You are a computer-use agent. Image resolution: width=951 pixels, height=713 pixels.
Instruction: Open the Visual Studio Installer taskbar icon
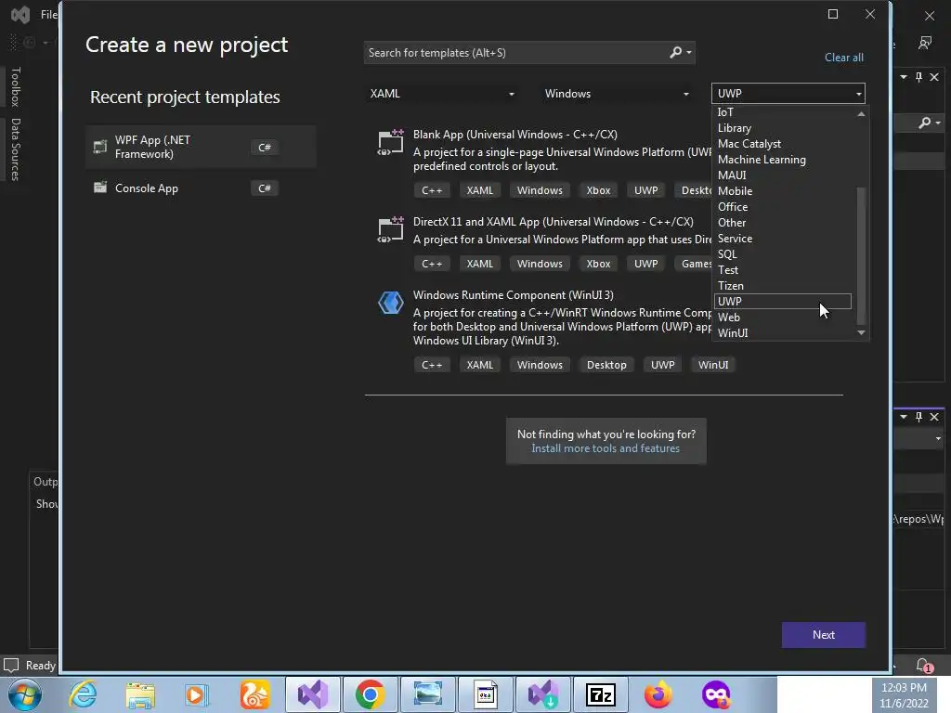(542, 694)
